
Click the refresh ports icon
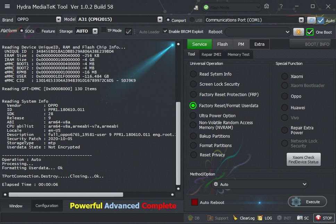[x=311, y=20]
